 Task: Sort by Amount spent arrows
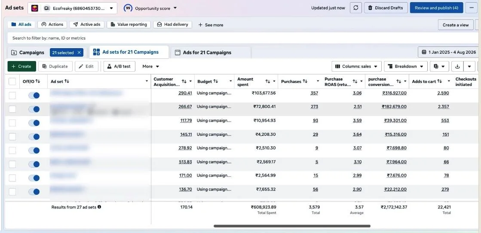pyautogui.click(x=267, y=81)
